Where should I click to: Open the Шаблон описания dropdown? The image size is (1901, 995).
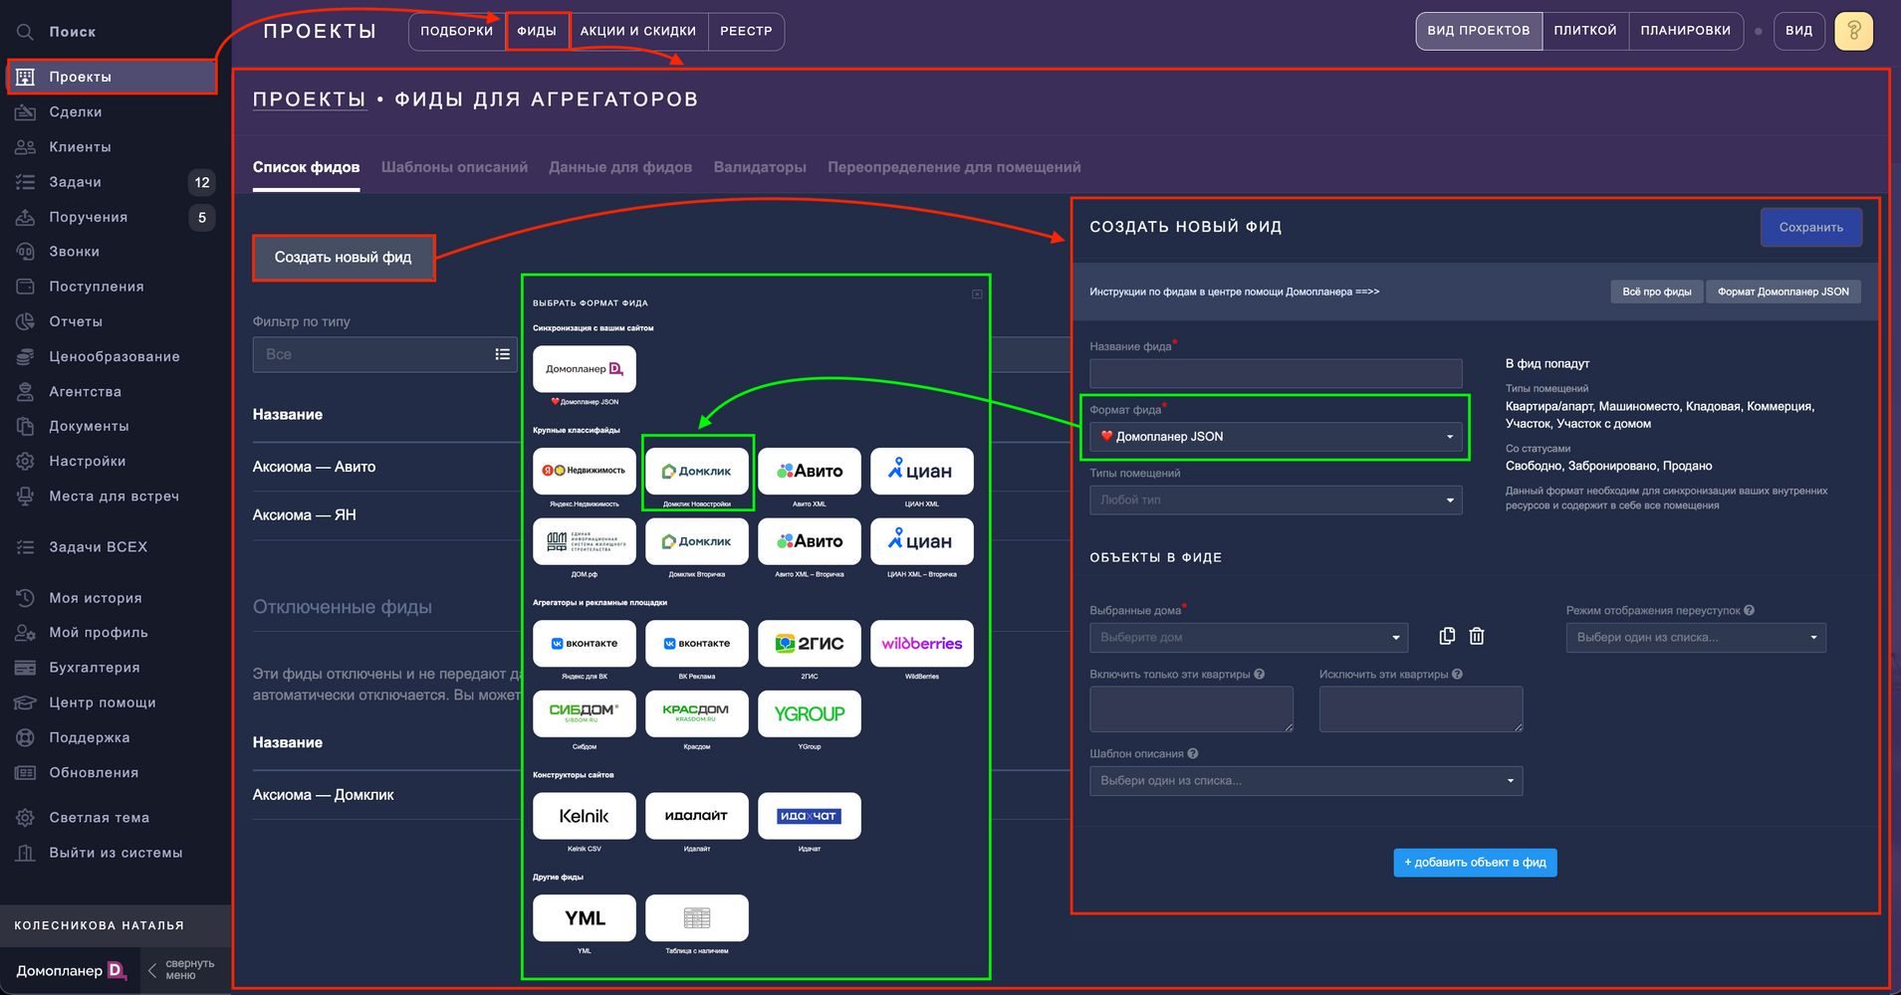click(1306, 781)
